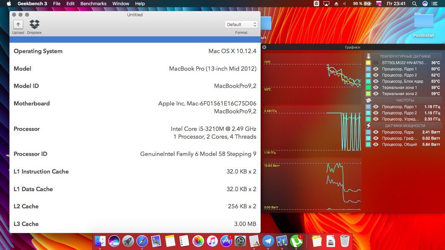
Task: Open the Window menu
Action: (121, 3)
